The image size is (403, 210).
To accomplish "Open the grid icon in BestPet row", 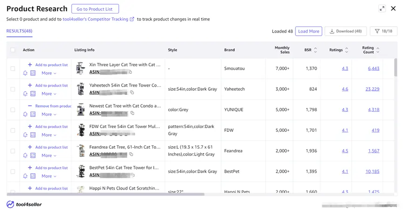I will 33,176.
